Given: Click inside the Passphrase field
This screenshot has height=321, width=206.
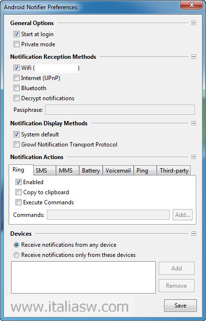Looking at the screenshot, I should click(x=120, y=110).
